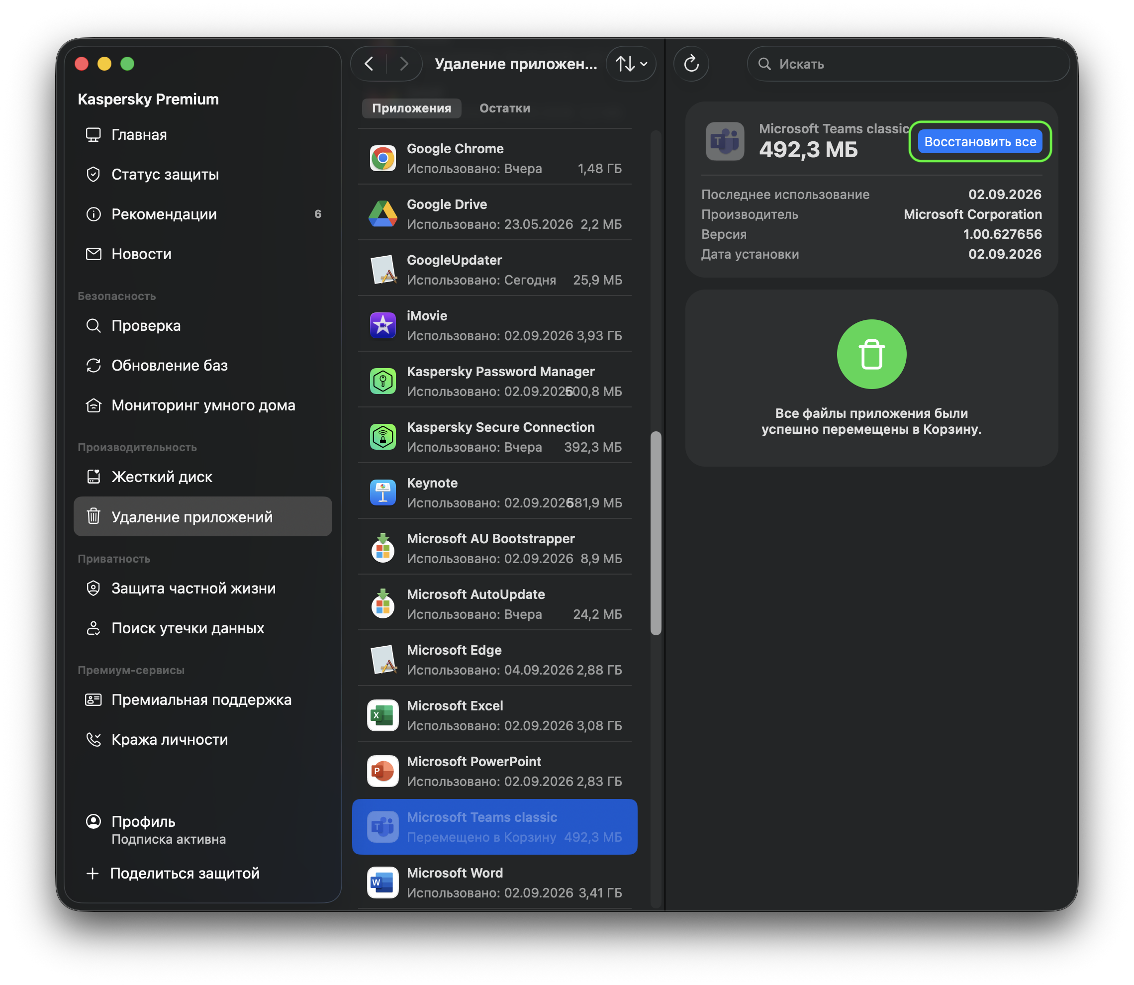Click the Рекомендации info icon
Viewport: 1134px width, 985px height.
pos(94,214)
